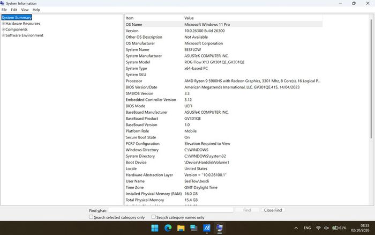Click the Find what input field
The image size is (375, 235).
(x=170, y=210)
